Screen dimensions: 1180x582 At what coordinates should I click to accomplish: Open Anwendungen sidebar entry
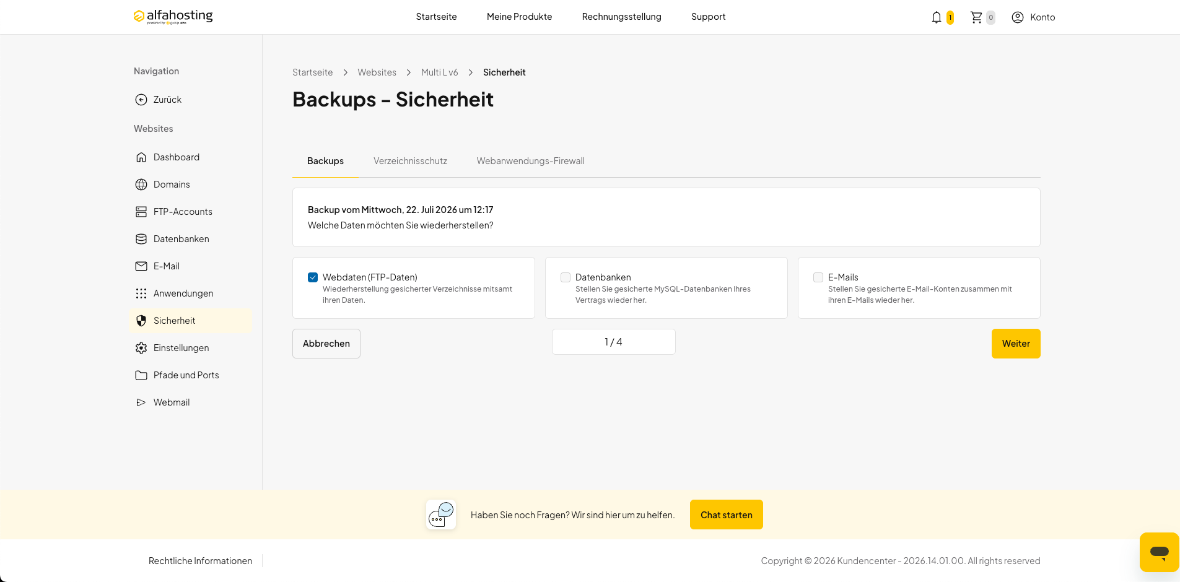coord(191,293)
